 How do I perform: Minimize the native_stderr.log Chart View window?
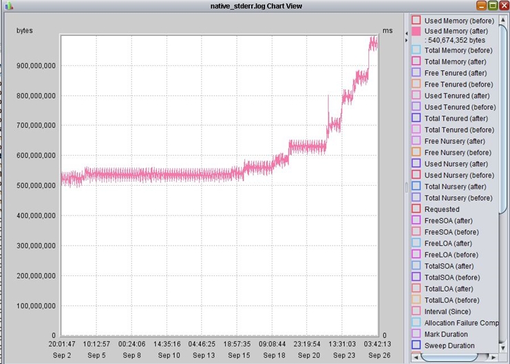pos(481,6)
